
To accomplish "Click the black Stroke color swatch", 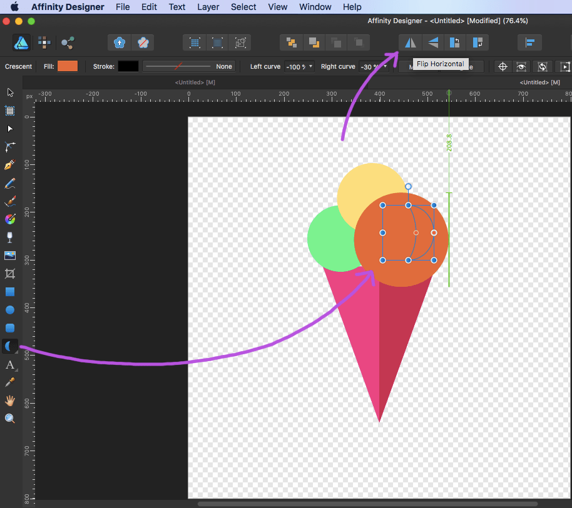I will coord(128,66).
